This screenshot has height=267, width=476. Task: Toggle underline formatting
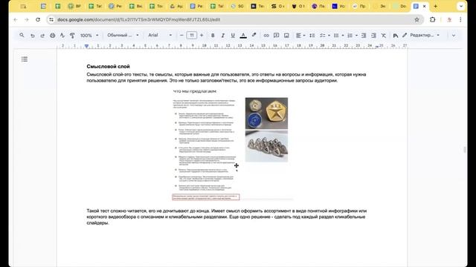(x=233, y=36)
